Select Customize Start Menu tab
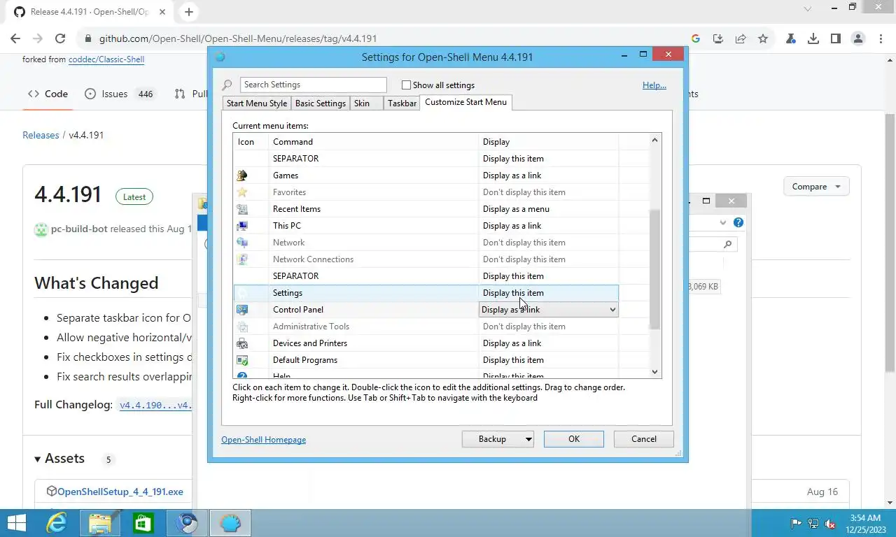Viewport: 896px width, 537px height. (x=465, y=102)
